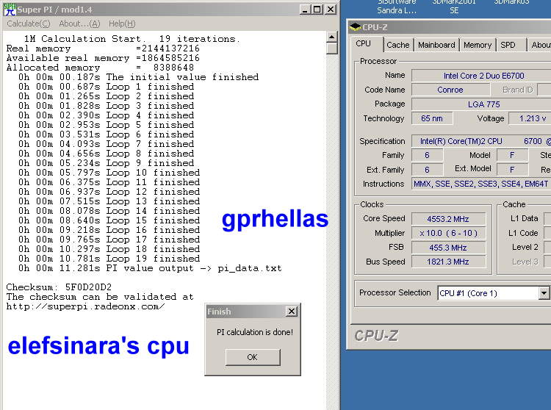551x410 pixels.
Task: Click the PI value output pi_data.txt line
Action: [x=150, y=268]
